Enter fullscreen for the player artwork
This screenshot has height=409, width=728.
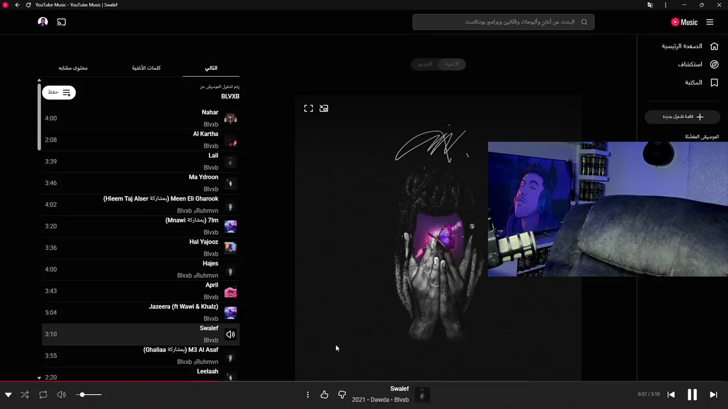pos(308,108)
